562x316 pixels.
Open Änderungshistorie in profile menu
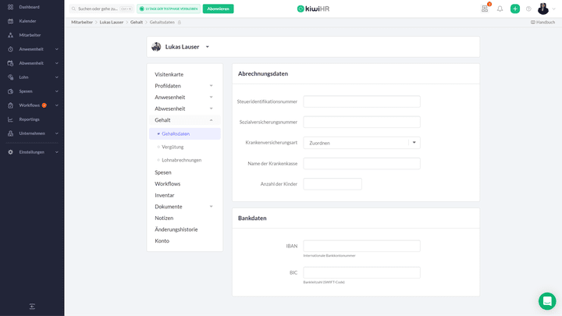[x=176, y=229]
